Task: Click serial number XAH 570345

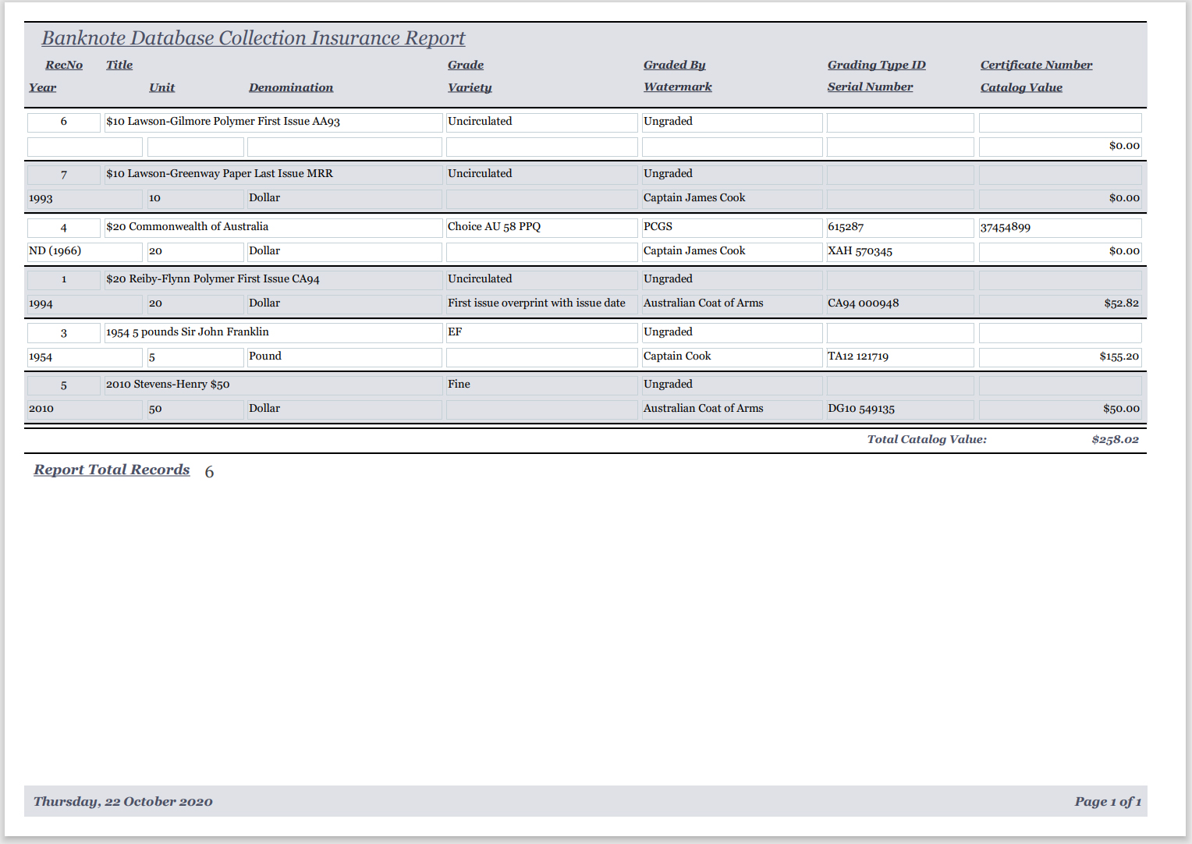Action: tap(900, 251)
